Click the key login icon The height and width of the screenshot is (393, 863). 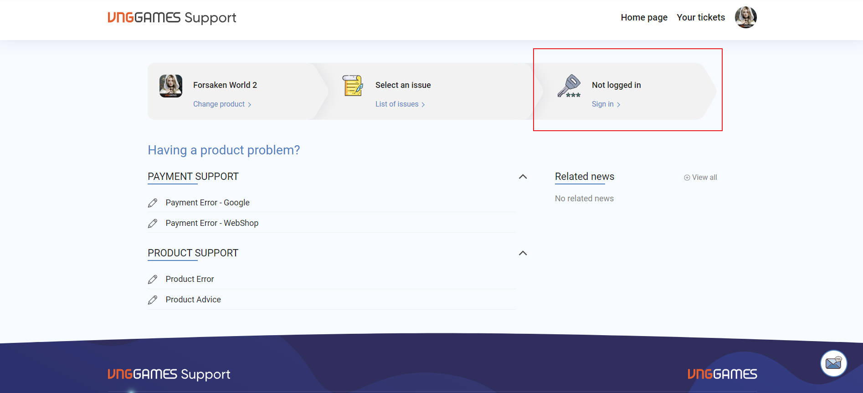click(569, 86)
